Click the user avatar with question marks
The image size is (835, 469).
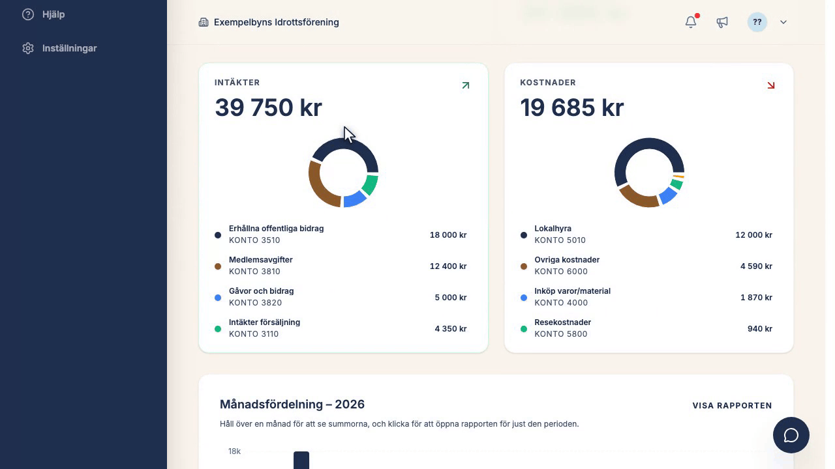[x=757, y=22]
